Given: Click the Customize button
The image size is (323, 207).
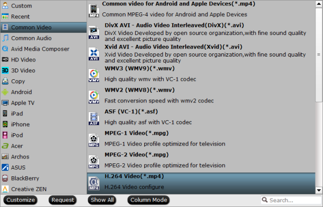Looking at the screenshot, I should (20, 200).
